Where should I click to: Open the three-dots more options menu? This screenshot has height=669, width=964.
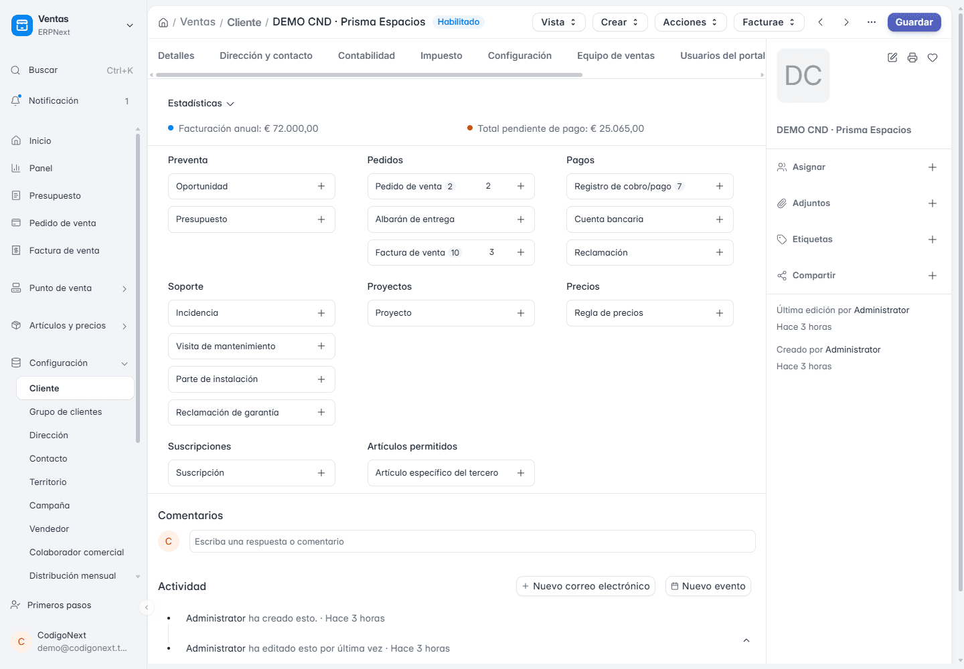pyautogui.click(x=872, y=22)
